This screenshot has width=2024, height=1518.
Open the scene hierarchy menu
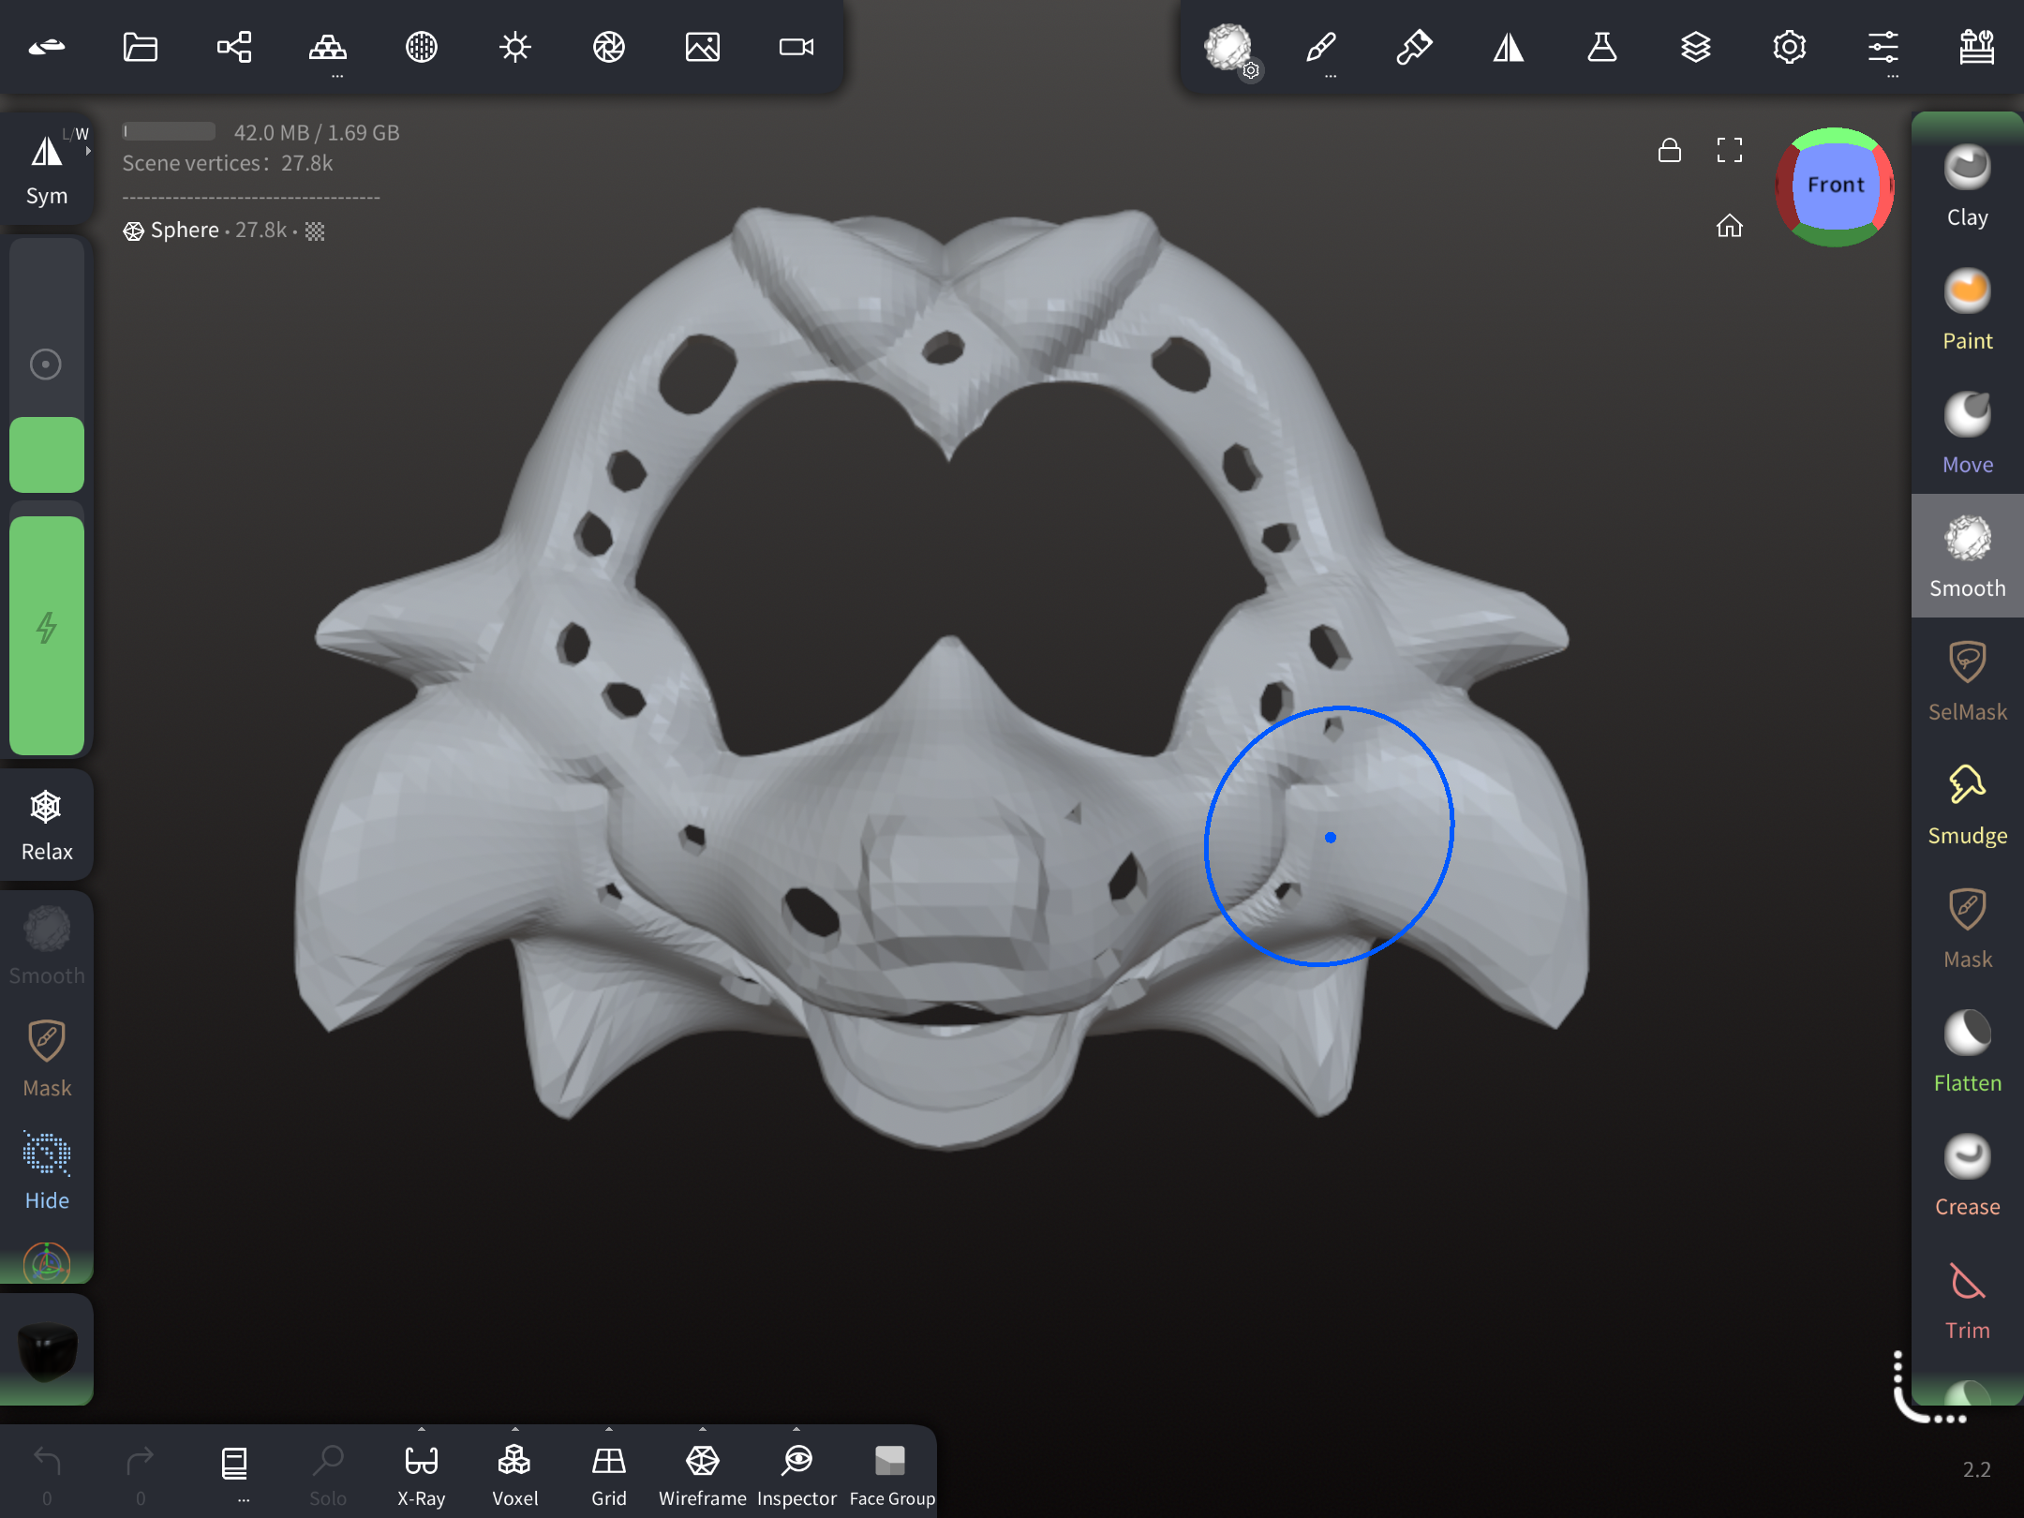tap(234, 47)
